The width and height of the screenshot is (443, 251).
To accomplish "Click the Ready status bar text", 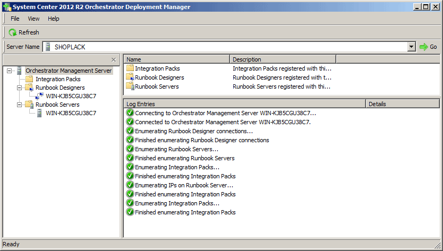I will click(x=11, y=244).
